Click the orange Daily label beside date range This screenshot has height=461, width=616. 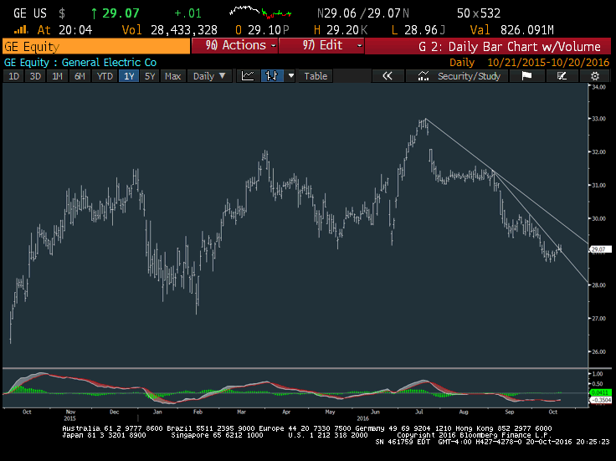[462, 63]
